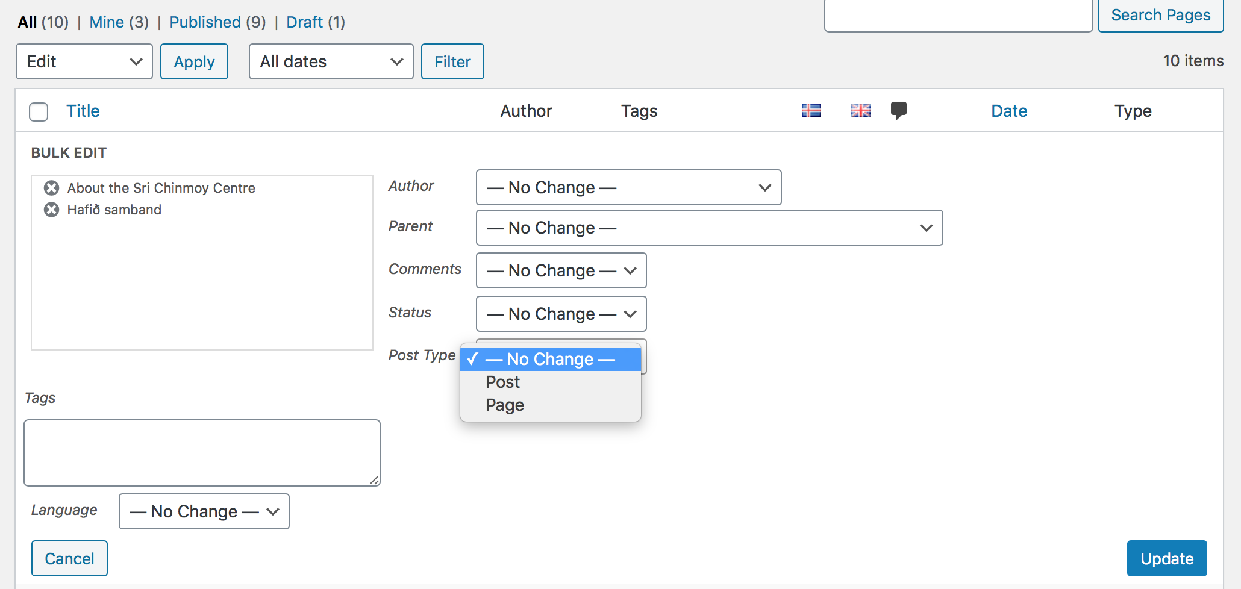
Task: Remove Hafið samband from bulk edit
Action: point(52,210)
